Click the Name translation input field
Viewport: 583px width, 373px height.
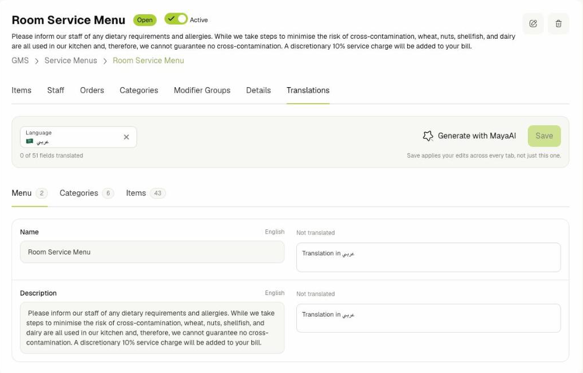click(x=428, y=257)
